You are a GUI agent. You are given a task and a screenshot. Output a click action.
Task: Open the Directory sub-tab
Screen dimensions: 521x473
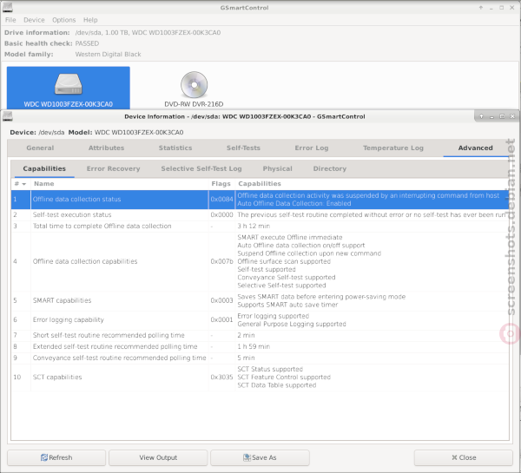point(330,168)
